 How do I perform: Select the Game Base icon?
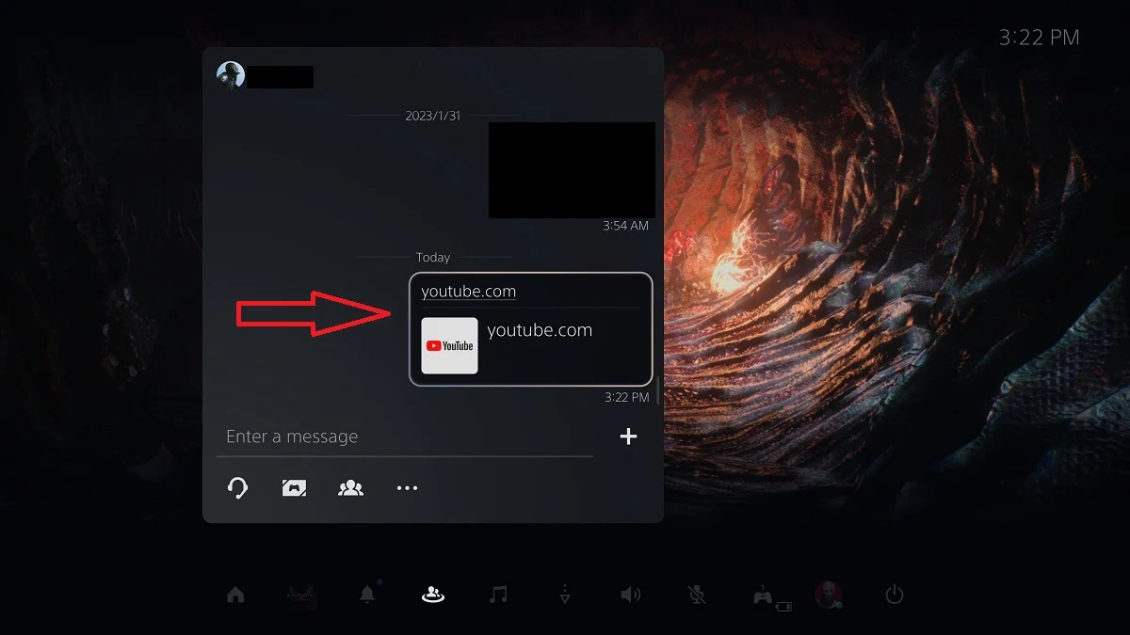[433, 595]
